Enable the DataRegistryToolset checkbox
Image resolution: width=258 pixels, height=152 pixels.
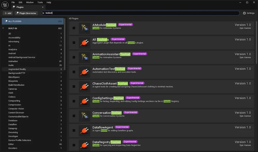tap(74, 145)
